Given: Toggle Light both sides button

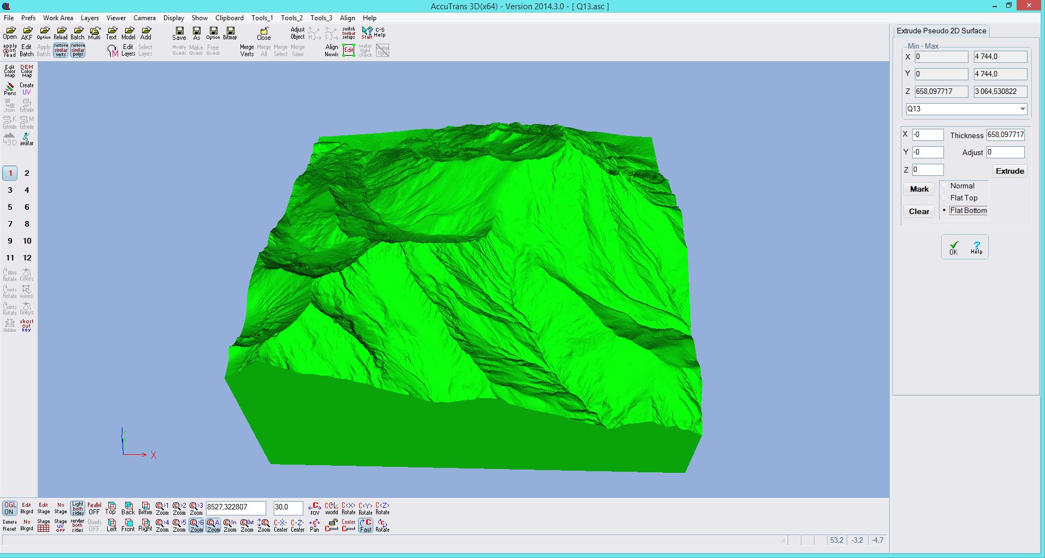Looking at the screenshot, I should (78, 508).
